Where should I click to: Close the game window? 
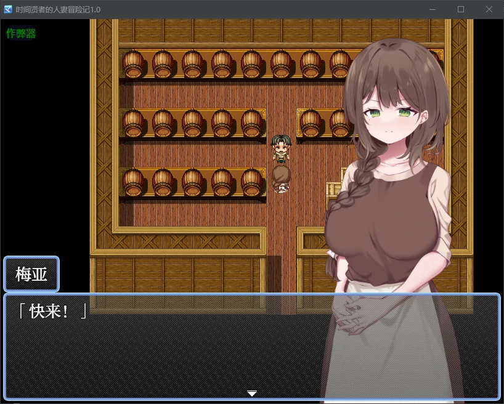[489, 9]
